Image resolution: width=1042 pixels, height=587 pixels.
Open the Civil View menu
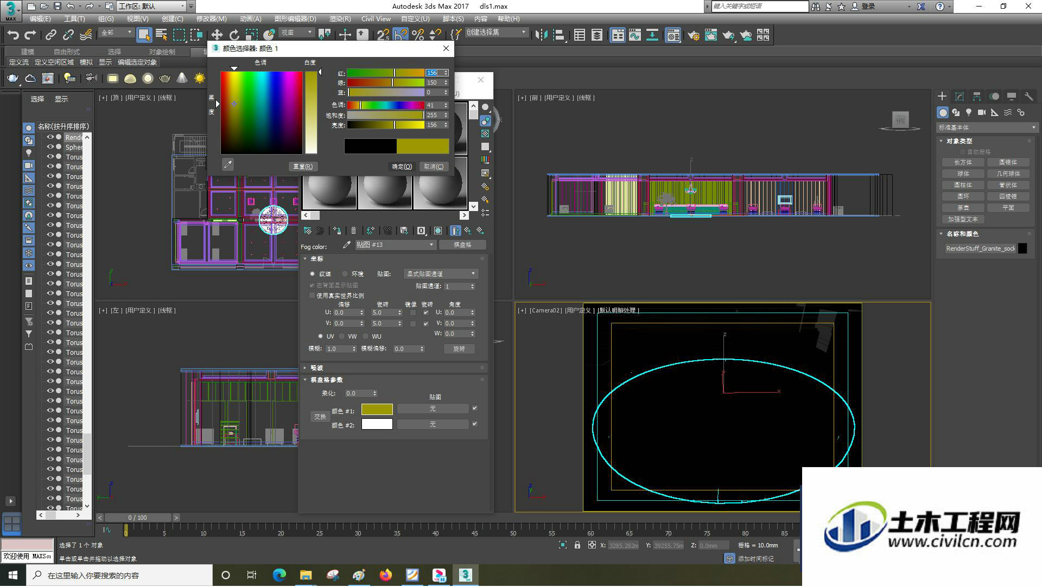[x=376, y=19]
